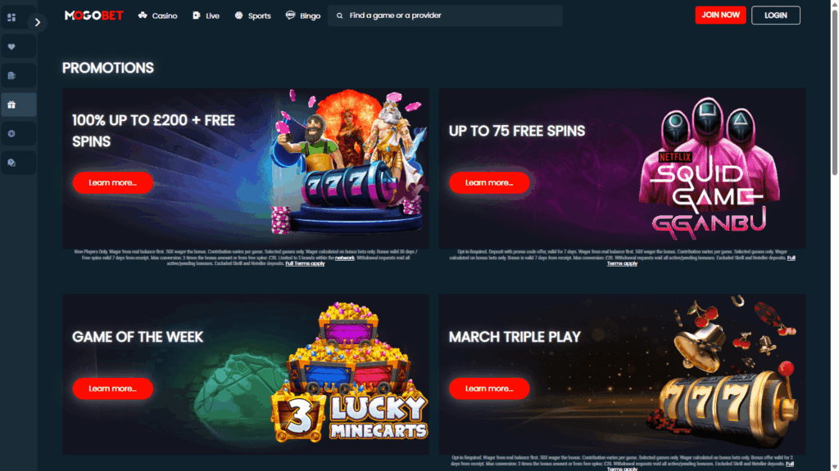Click the sidebar icon below the heart
The image size is (839, 471).
point(11,76)
